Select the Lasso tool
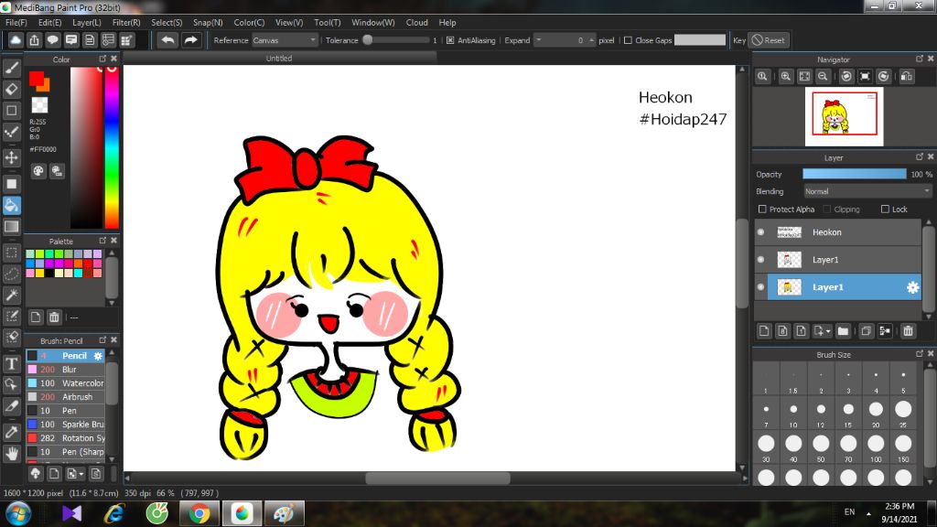This screenshot has width=937, height=527. click(x=11, y=274)
